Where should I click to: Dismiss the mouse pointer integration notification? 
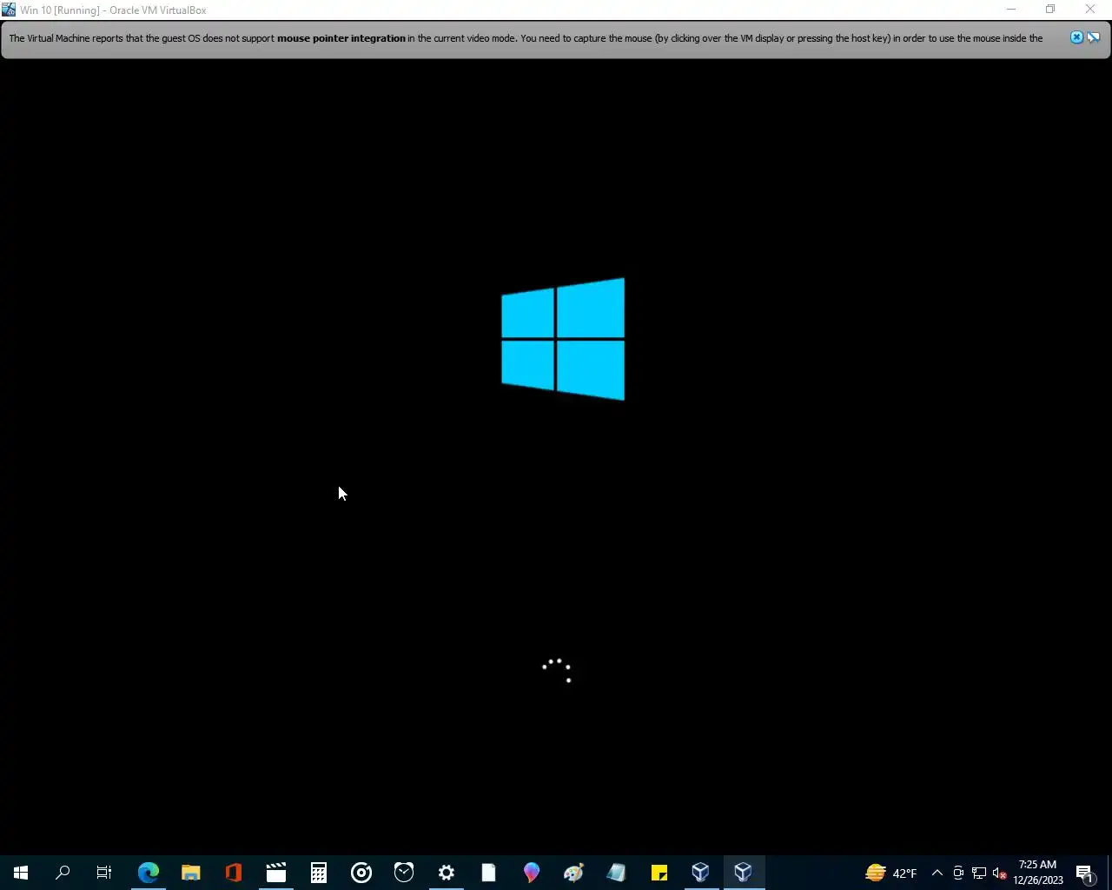pos(1076,37)
